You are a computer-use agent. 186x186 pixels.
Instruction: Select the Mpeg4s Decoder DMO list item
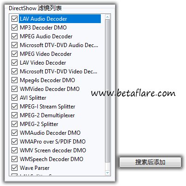47,80
